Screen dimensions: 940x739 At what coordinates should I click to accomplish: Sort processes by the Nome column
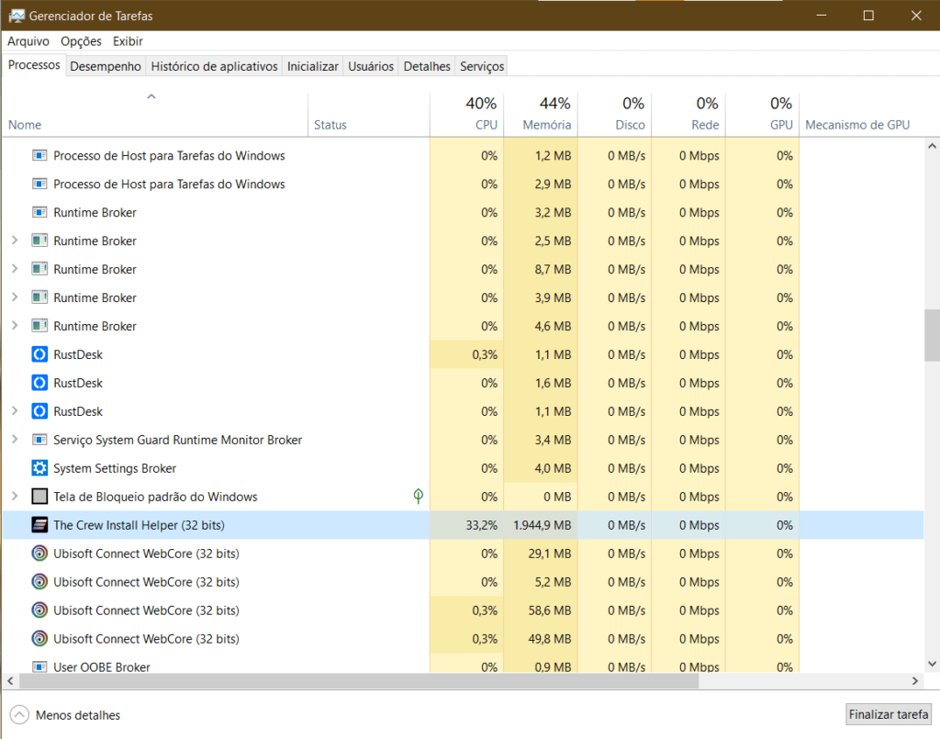[x=154, y=115]
